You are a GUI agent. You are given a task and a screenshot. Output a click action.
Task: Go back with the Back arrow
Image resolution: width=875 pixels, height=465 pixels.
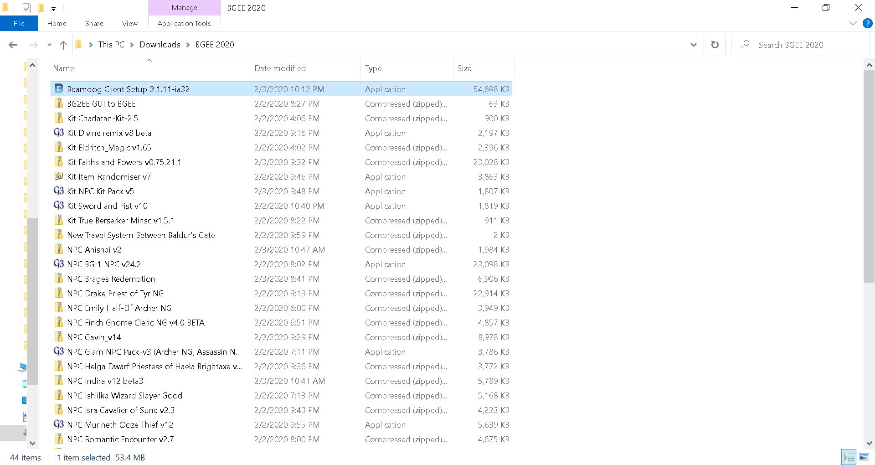pyautogui.click(x=13, y=45)
